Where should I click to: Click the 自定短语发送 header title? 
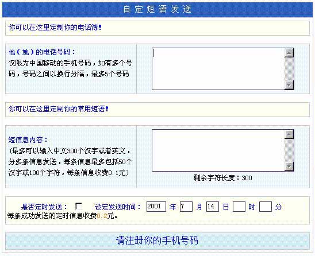157,9
